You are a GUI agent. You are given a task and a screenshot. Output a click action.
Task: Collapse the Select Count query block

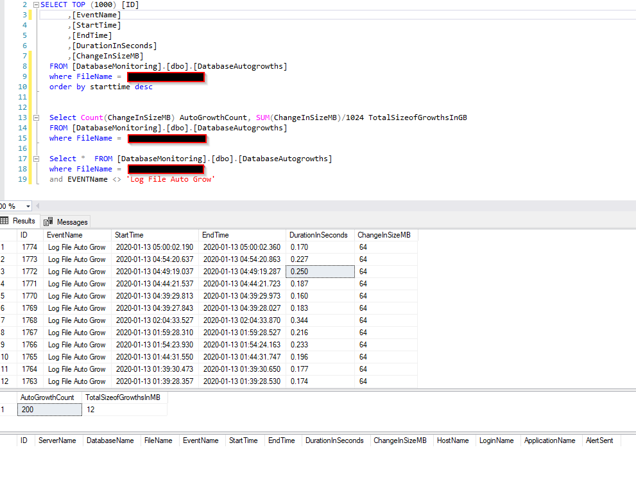click(x=36, y=118)
